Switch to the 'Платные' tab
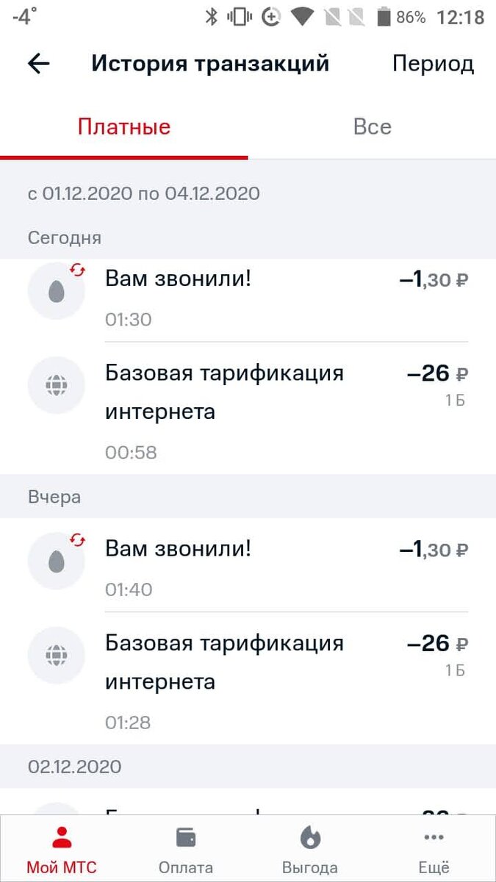Screen dimensions: 496x882 point(125,126)
